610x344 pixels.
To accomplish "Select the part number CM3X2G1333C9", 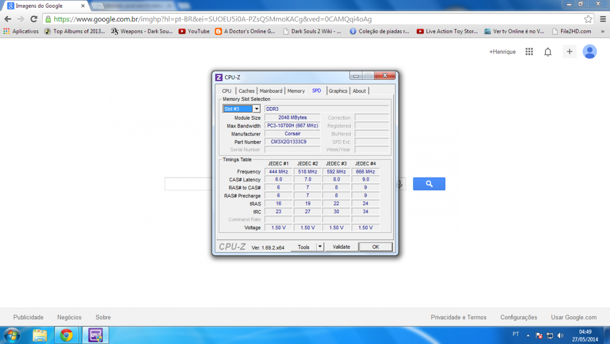I will click(x=292, y=142).
